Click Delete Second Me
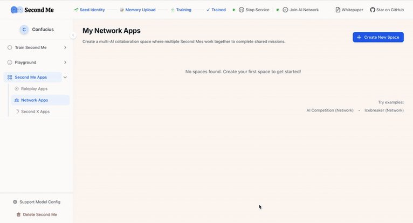Screen dimensions: 413x223 (x=37, y=214)
